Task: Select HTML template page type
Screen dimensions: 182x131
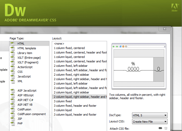Action: 29,48
